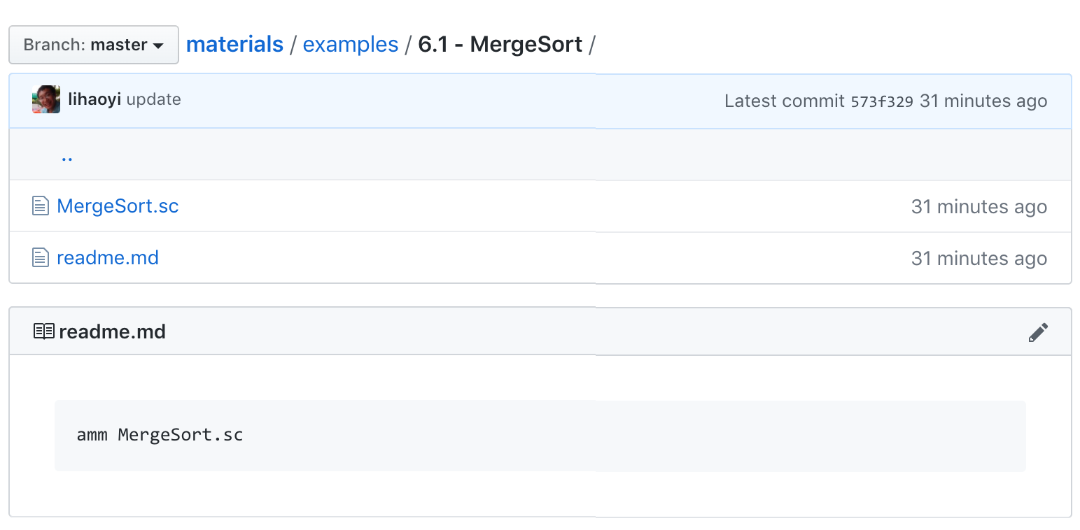Click the '31 minutes ago' timestamp for MergeSort.sc

(x=979, y=207)
